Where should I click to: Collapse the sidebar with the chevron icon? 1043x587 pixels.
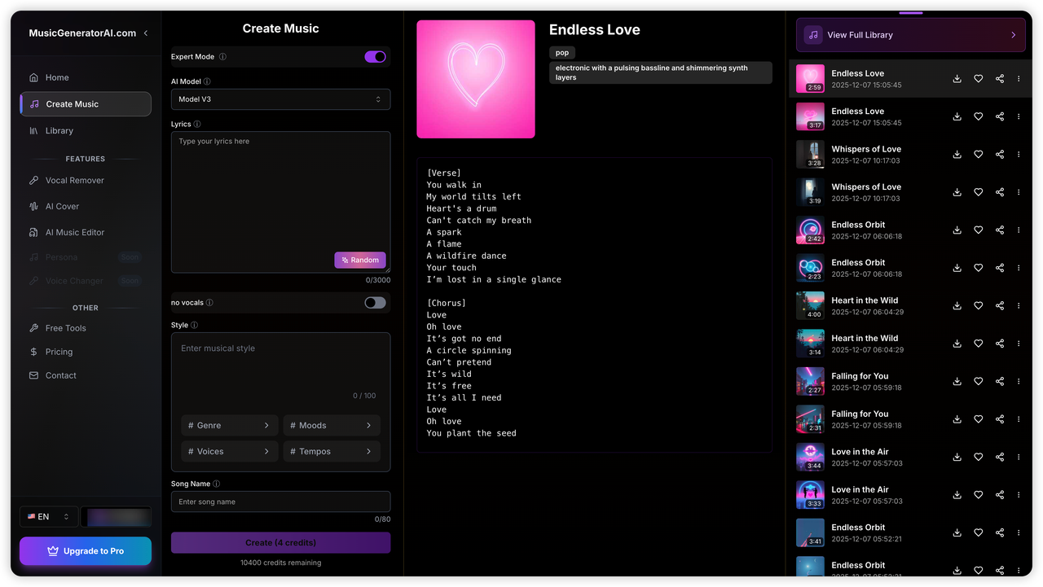tap(146, 33)
